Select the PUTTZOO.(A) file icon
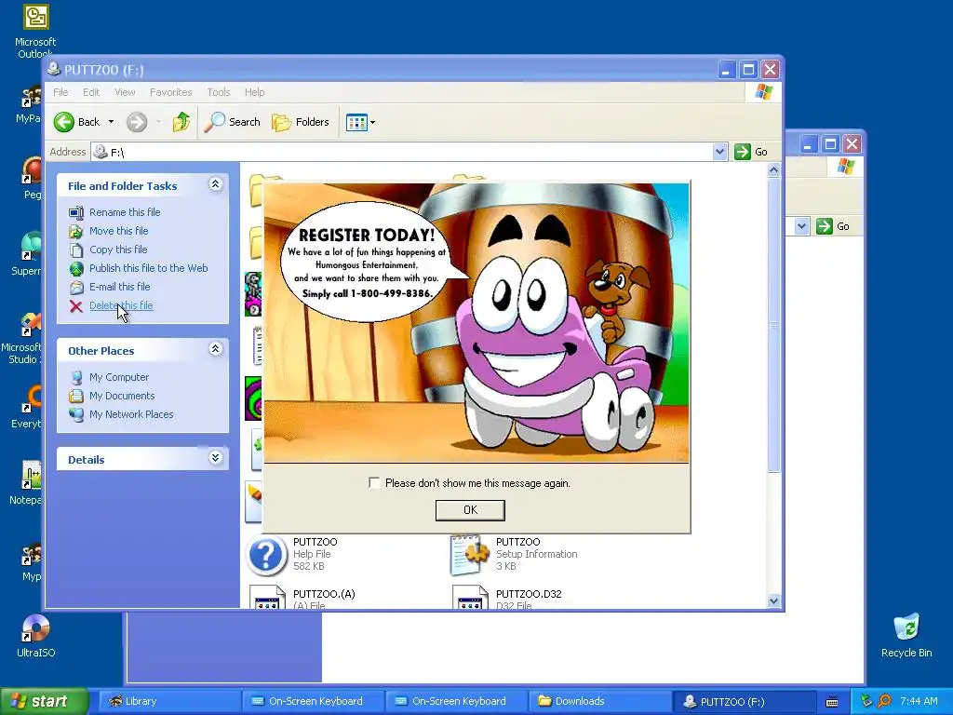Image resolution: width=953 pixels, height=715 pixels. pos(267,597)
